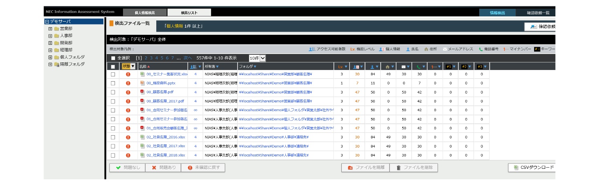Expand the 人事部 tree node
This screenshot has width=601, height=184.
point(50,36)
